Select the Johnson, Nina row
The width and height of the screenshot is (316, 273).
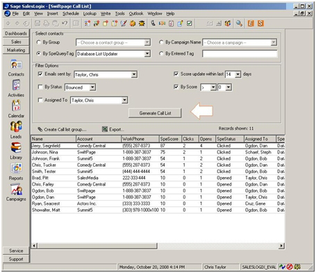[158, 152]
